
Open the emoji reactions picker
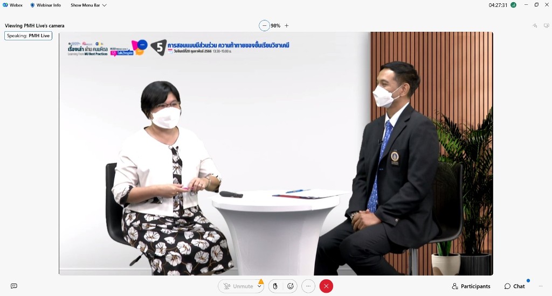pyautogui.click(x=291, y=286)
